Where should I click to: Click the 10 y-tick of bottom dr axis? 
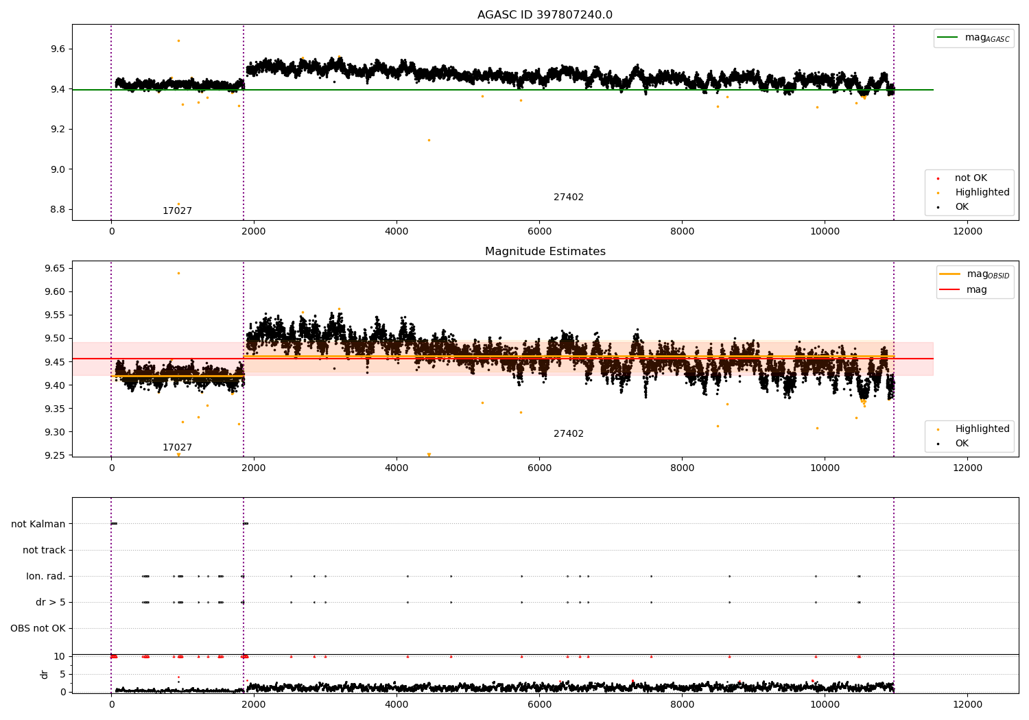point(59,656)
